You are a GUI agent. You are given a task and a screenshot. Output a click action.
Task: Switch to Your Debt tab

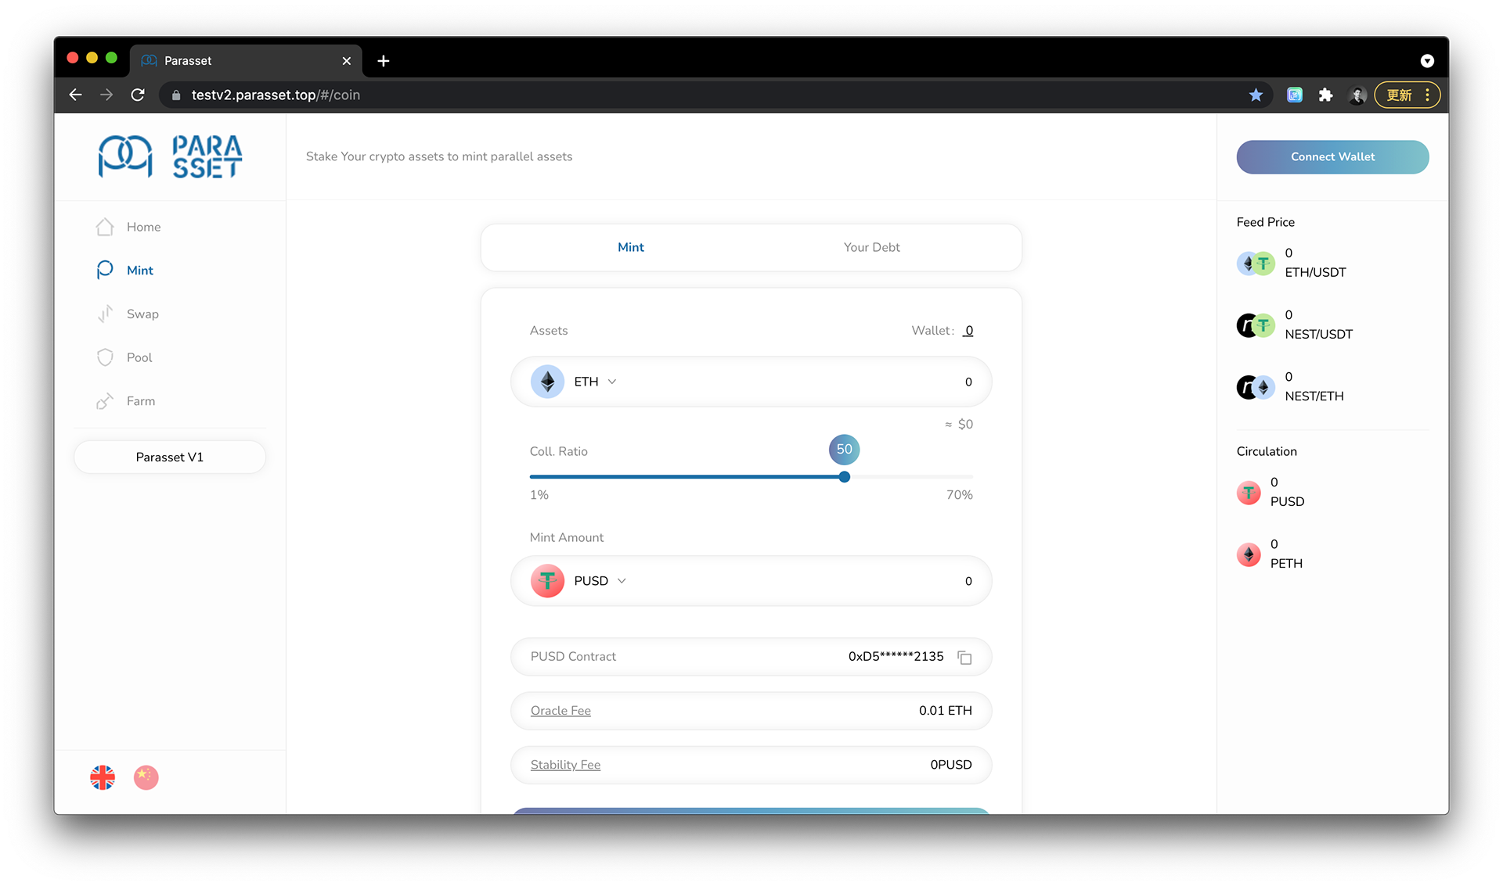(871, 247)
